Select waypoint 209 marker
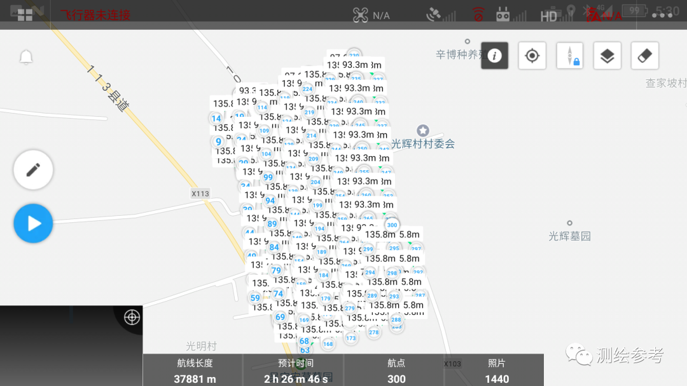The image size is (687, 386). click(x=313, y=159)
